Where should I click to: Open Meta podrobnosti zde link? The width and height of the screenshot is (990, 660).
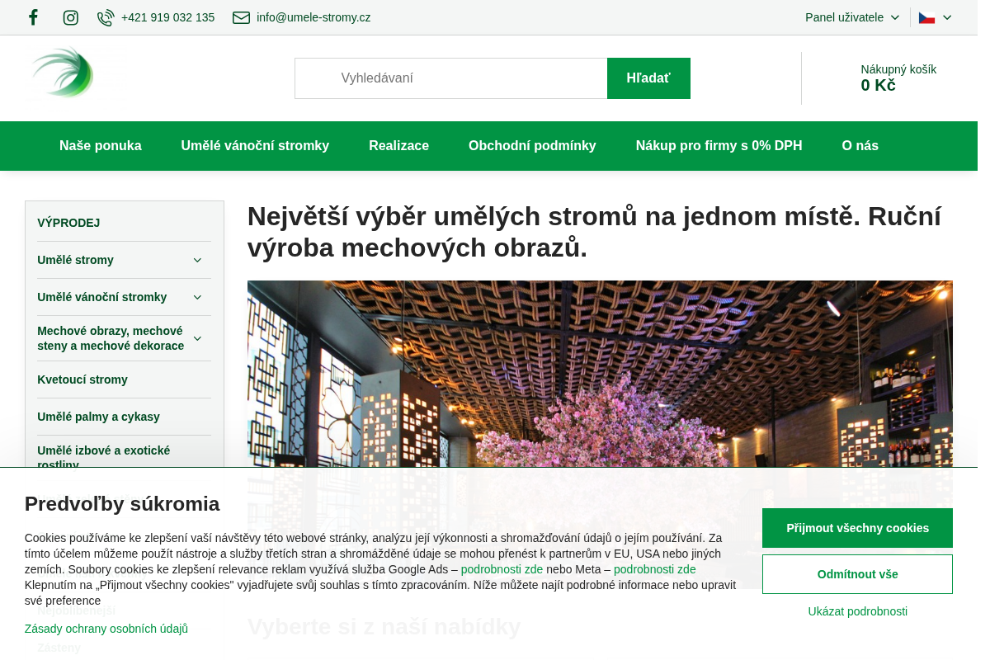pos(654,569)
